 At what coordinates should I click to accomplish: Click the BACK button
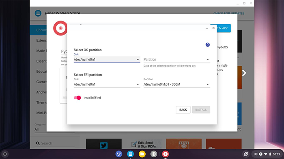click(183, 110)
